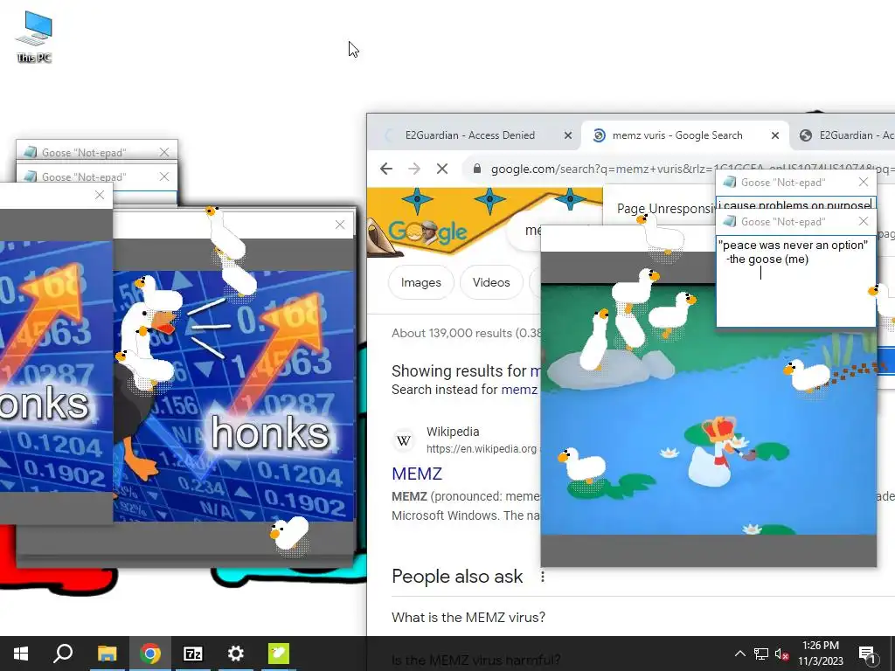Close second left Goose Not-epad window
The width and height of the screenshot is (895, 671).
164,176
